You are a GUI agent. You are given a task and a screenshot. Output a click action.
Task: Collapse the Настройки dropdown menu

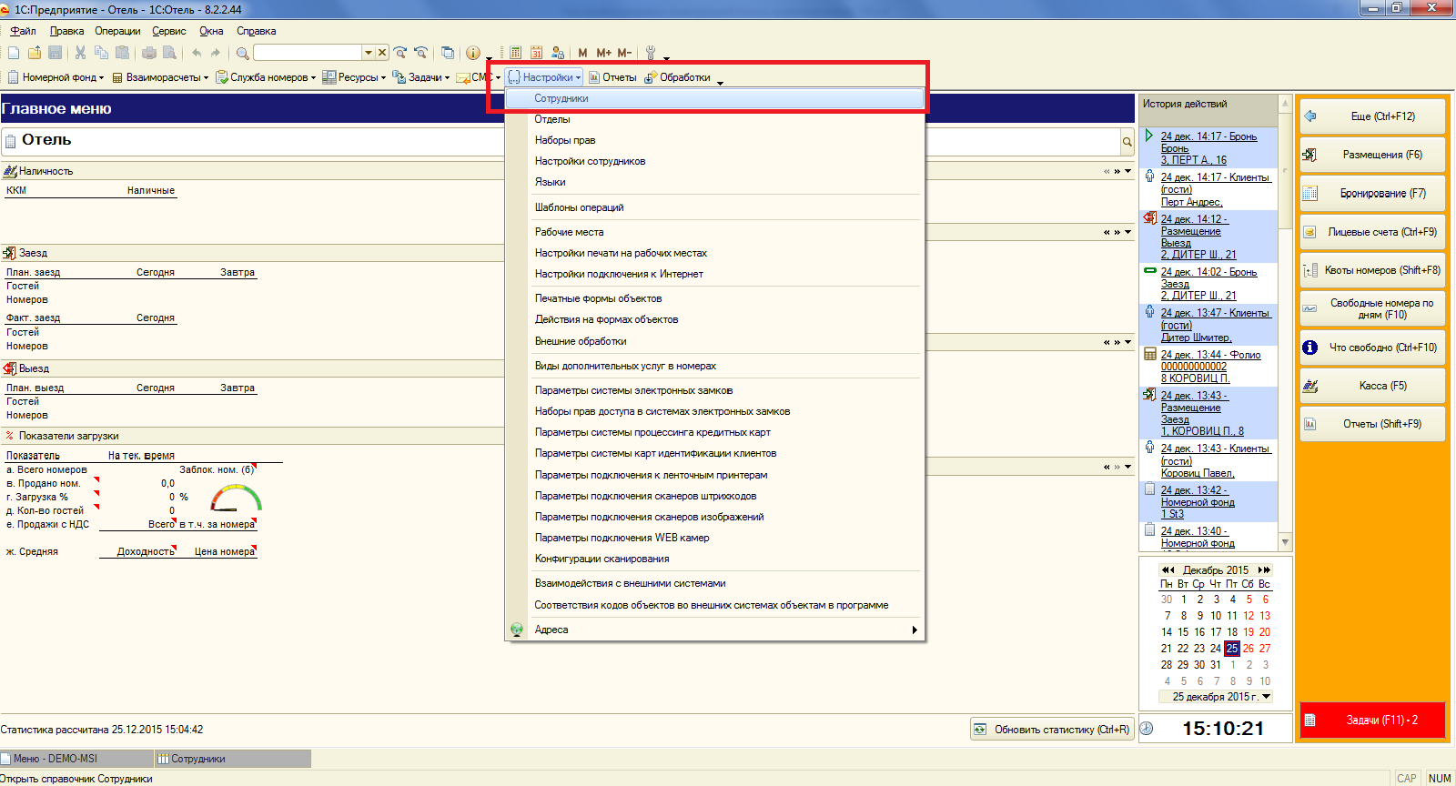(x=544, y=77)
